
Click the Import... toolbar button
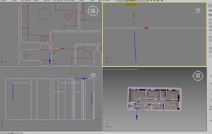[x=4, y=1]
